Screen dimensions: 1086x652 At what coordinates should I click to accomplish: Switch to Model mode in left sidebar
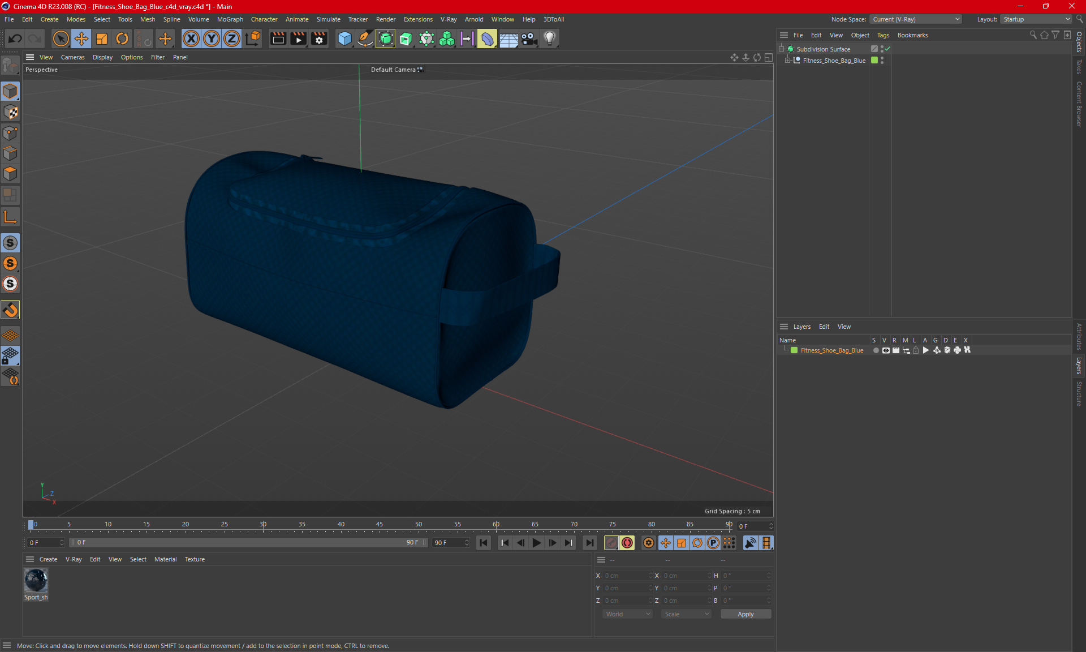tap(10, 91)
